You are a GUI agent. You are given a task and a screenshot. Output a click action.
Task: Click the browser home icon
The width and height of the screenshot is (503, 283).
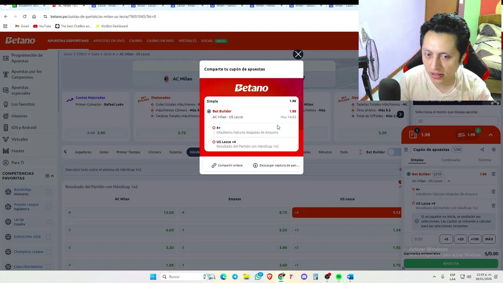[34, 17]
